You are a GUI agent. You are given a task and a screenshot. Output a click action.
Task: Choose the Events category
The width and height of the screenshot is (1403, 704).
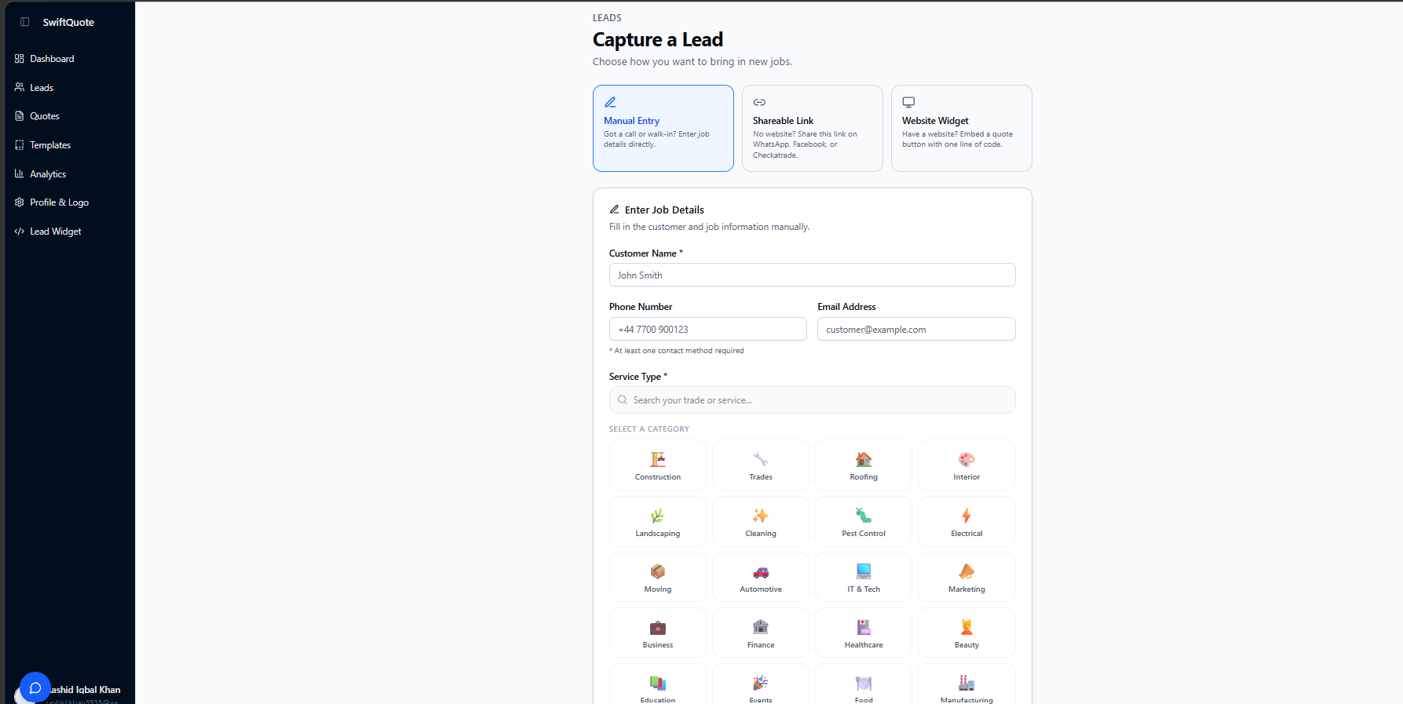[x=761, y=684]
